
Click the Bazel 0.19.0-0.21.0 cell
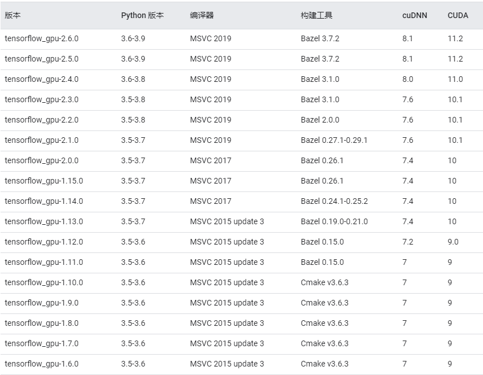(x=334, y=221)
